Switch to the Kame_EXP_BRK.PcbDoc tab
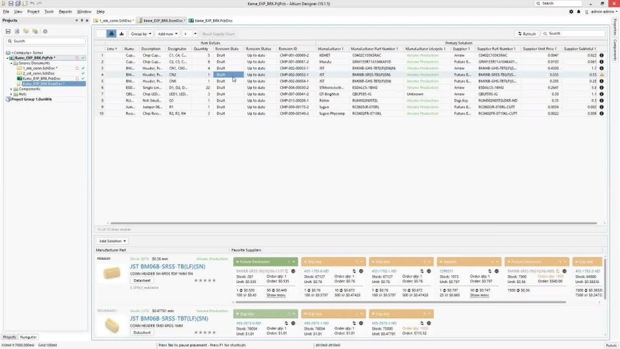The height and width of the screenshot is (349, 620). [x=211, y=21]
